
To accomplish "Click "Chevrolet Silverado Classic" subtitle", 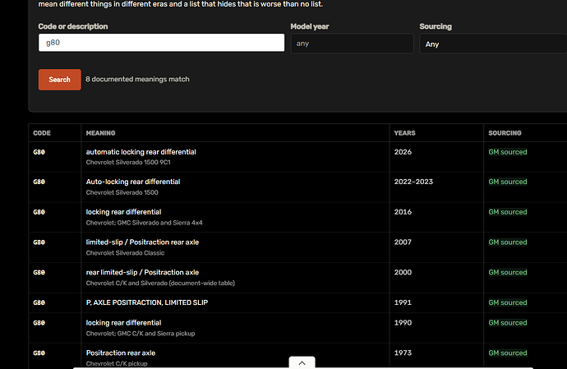I will (x=125, y=253).
